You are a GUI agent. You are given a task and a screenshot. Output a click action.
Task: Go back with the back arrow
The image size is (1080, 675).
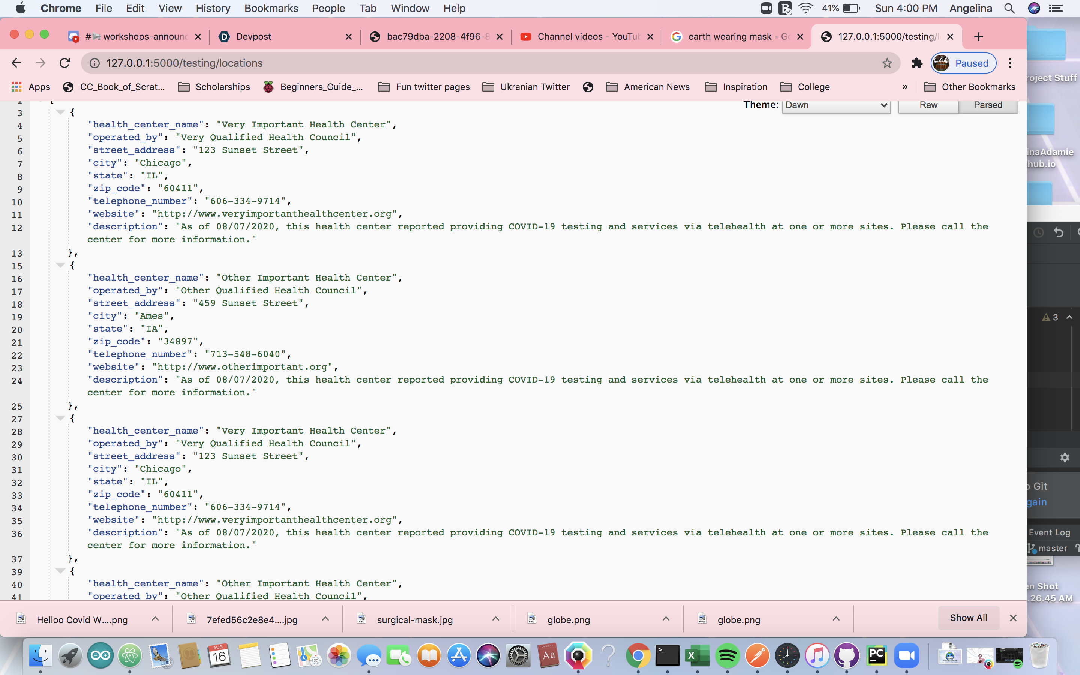pyautogui.click(x=16, y=63)
